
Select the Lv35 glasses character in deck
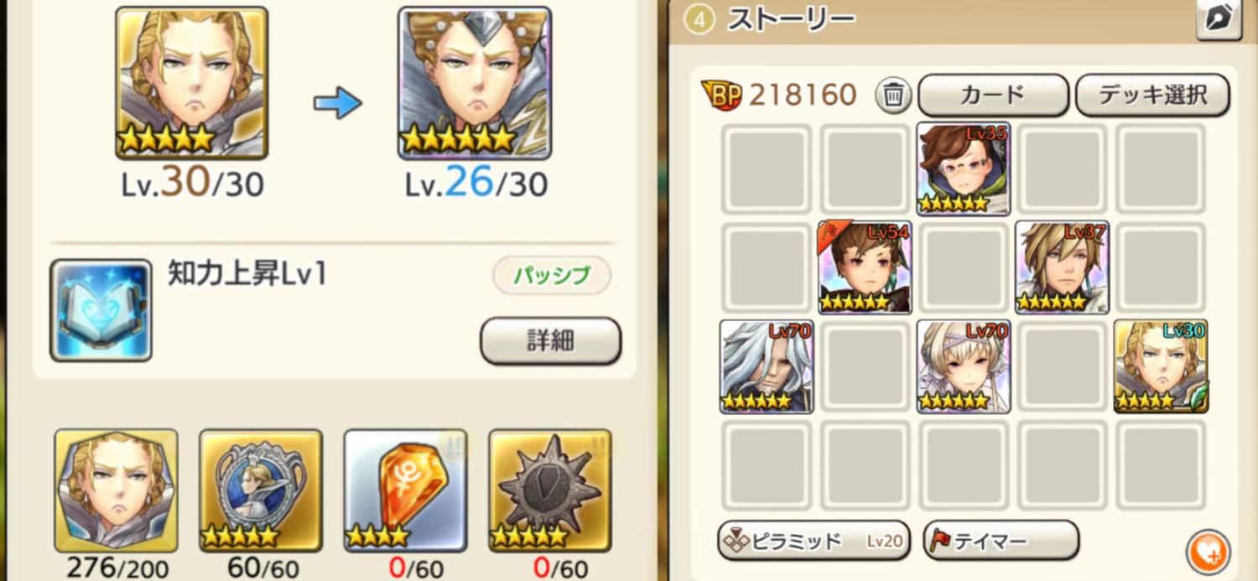point(964,169)
